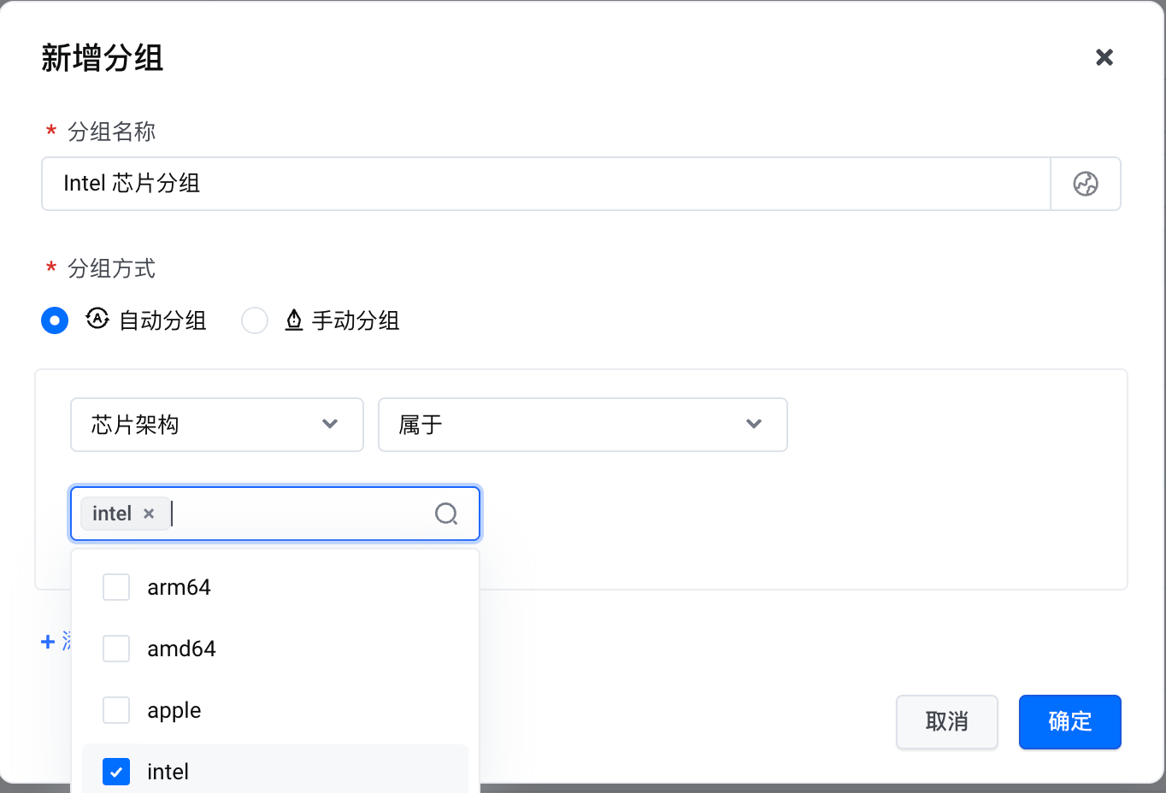Close the 新增分组 dialog with X
Screen dimensions: 1166x793
pos(1104,57)
